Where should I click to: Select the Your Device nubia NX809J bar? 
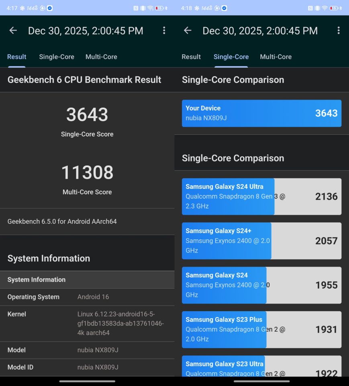pos(261,113)
